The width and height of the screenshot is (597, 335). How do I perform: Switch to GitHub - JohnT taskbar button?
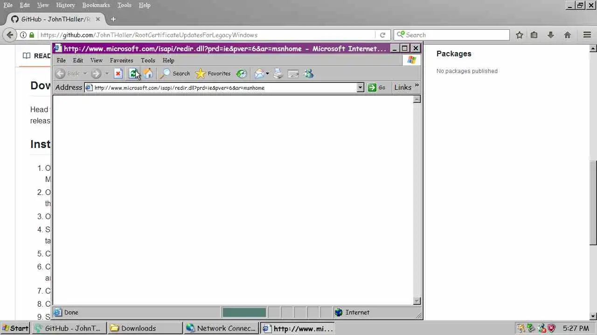click(x=70, y=328)
